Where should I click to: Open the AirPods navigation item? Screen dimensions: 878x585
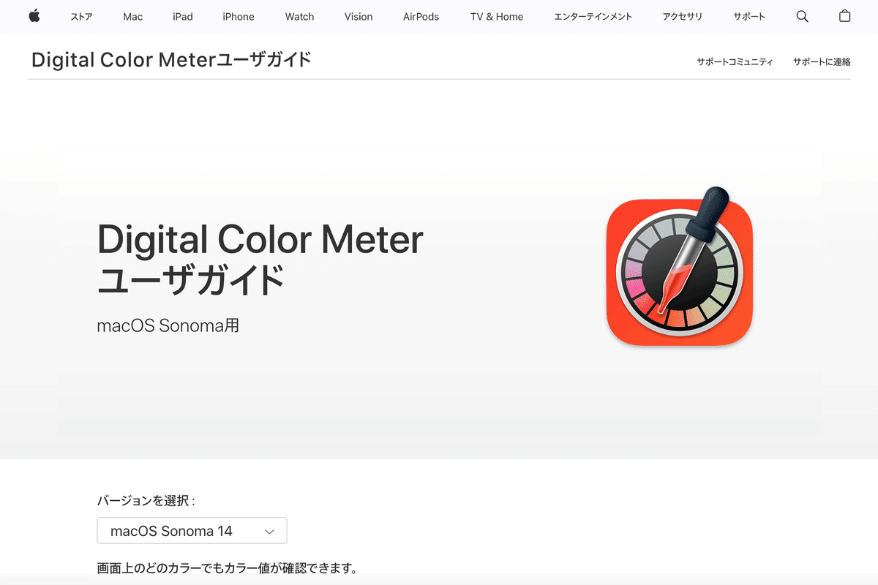(x=421, y=17)
